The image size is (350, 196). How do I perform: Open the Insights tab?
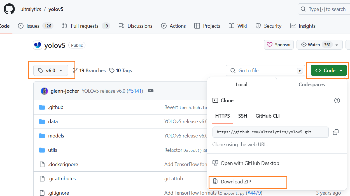pos(303,26)
